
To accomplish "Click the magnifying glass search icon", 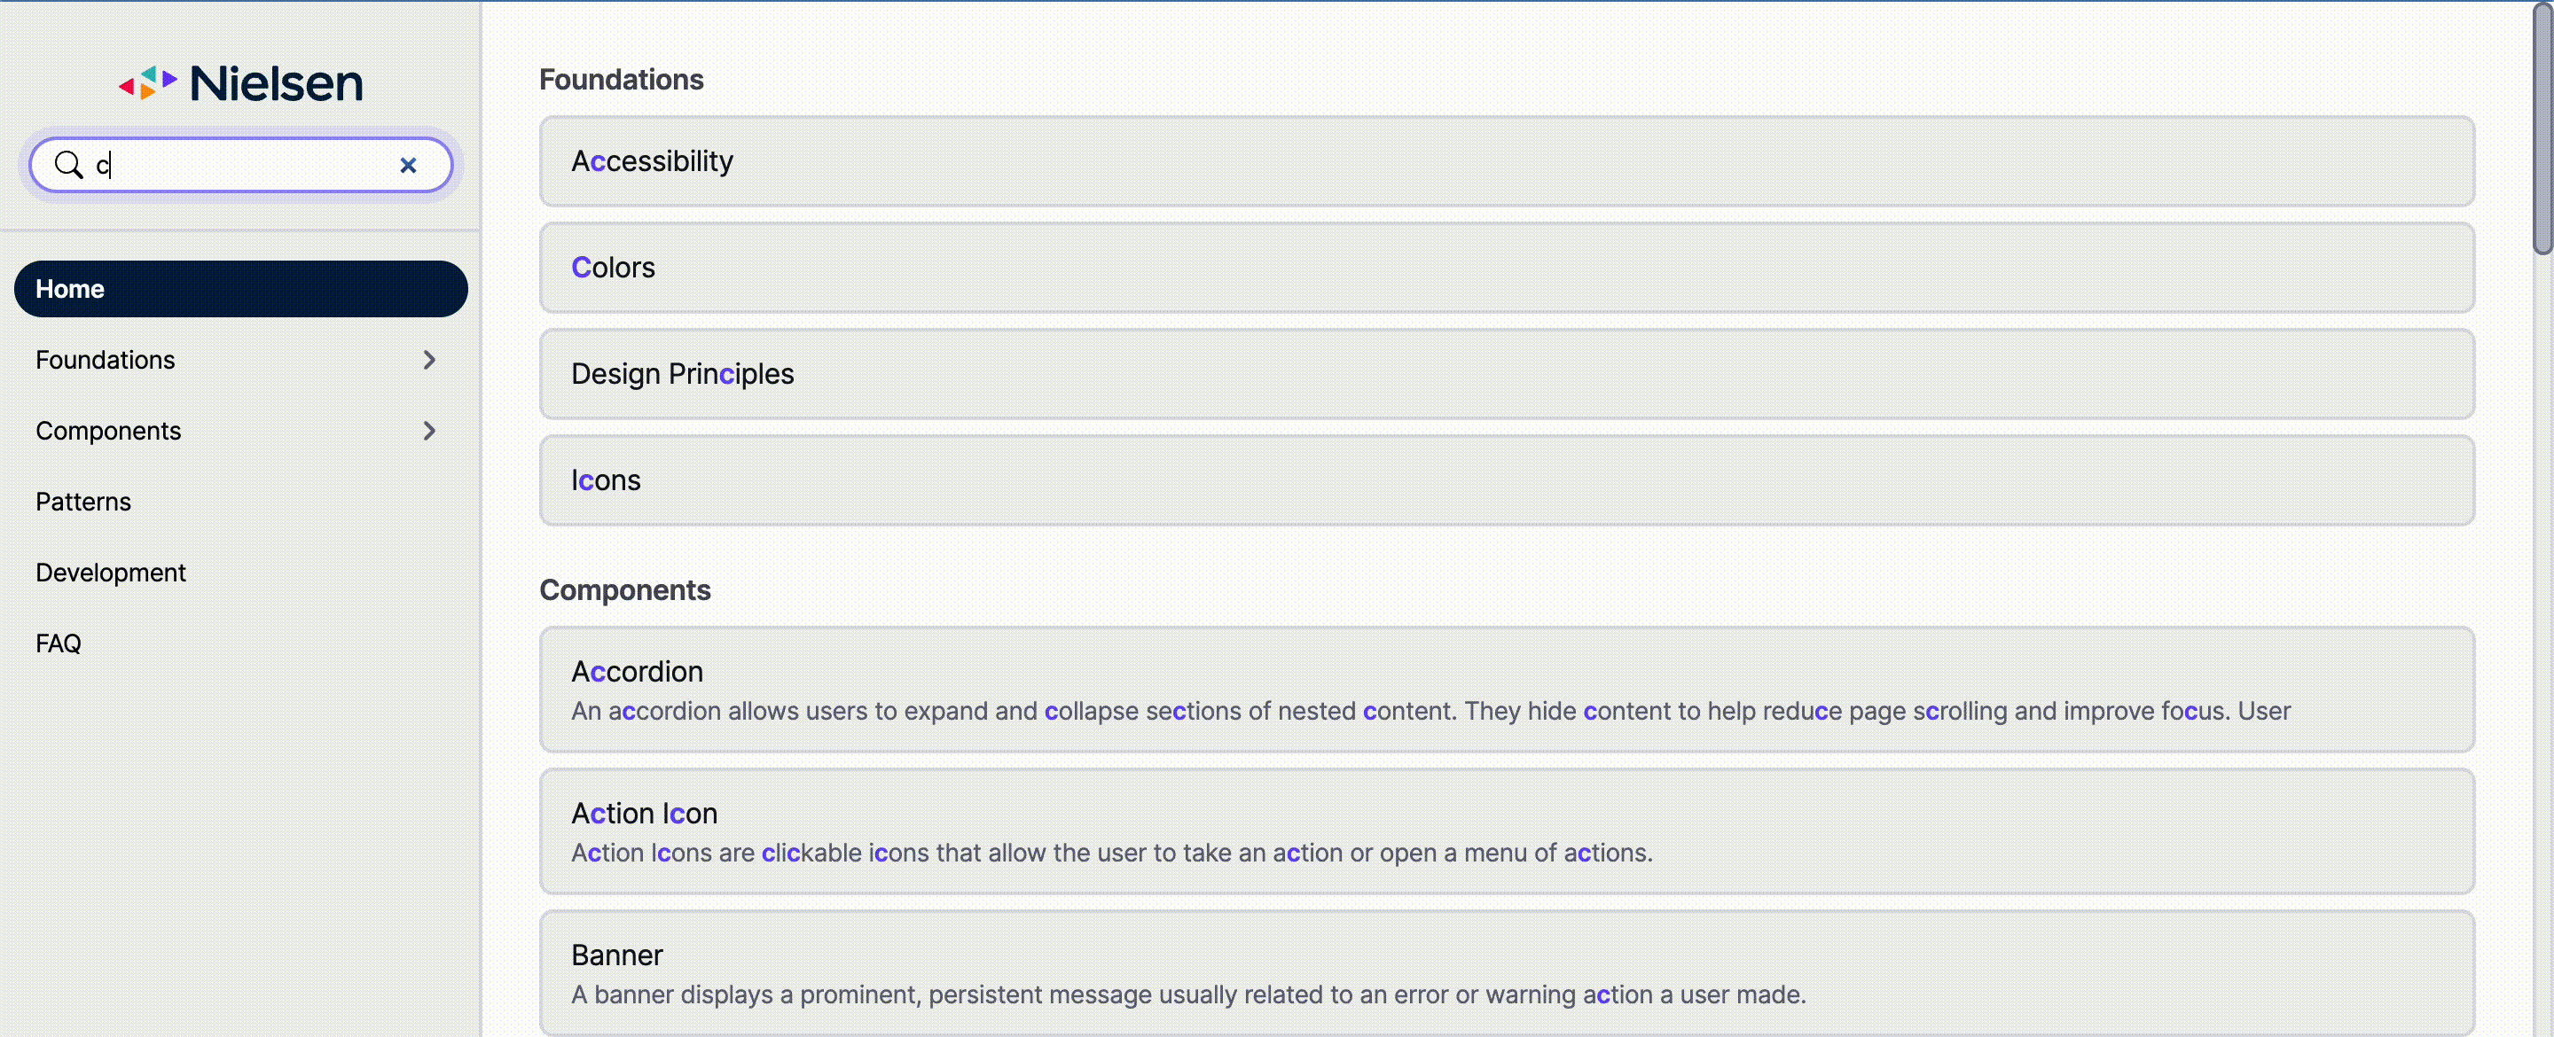I will click(68, 165).
